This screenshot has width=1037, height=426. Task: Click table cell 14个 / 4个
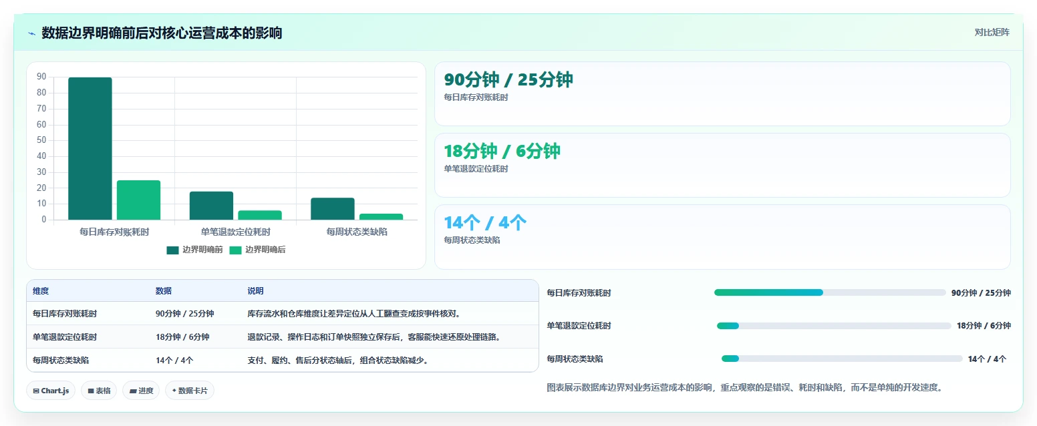pos(174,360)
